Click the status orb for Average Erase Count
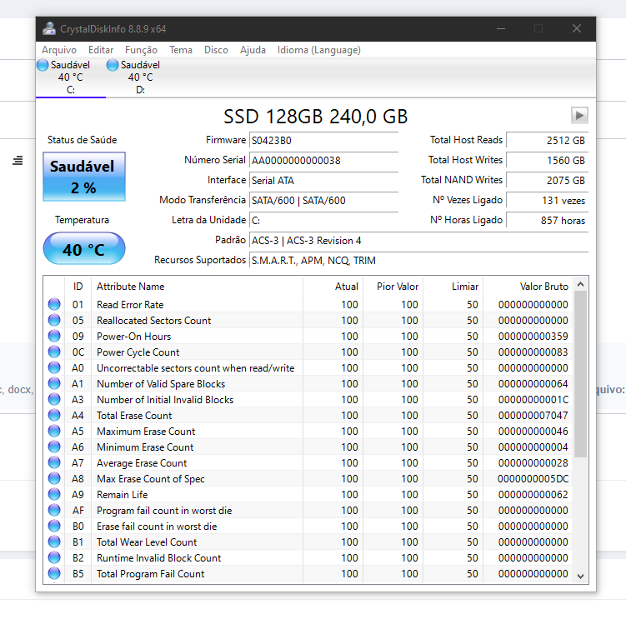This screenshot has width=626, height=619. [x=54, y=462]
